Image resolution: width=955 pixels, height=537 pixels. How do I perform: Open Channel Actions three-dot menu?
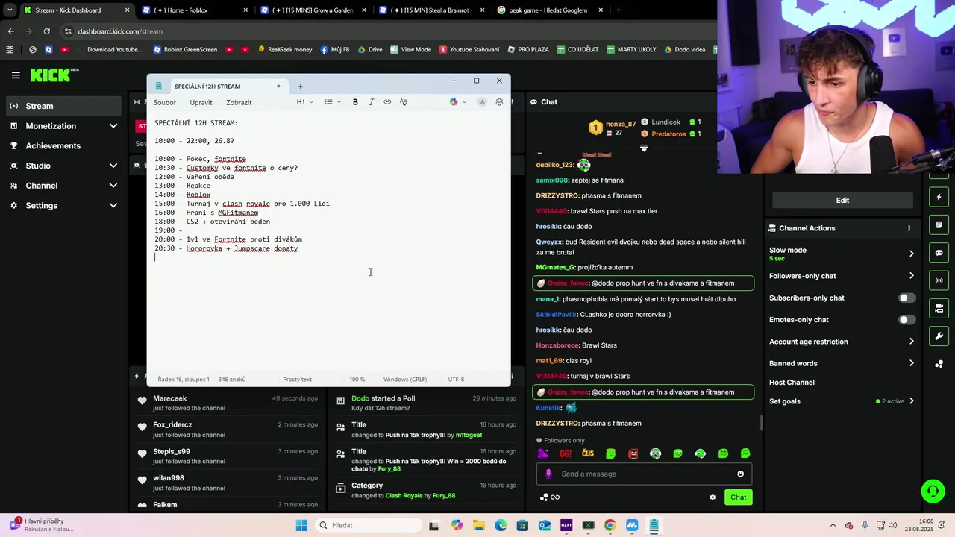tap(909, 228)
